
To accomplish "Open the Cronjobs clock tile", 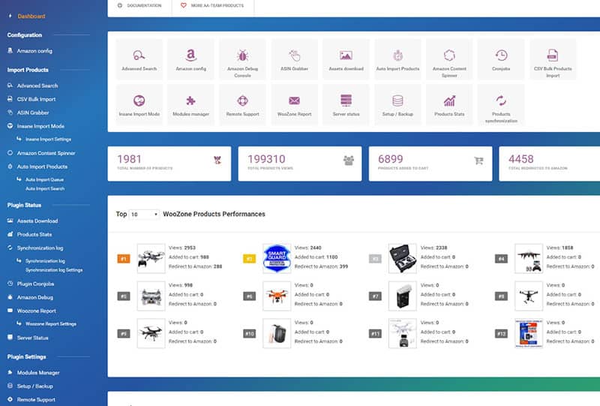I will pyautogui.click(x=501, y=59).
